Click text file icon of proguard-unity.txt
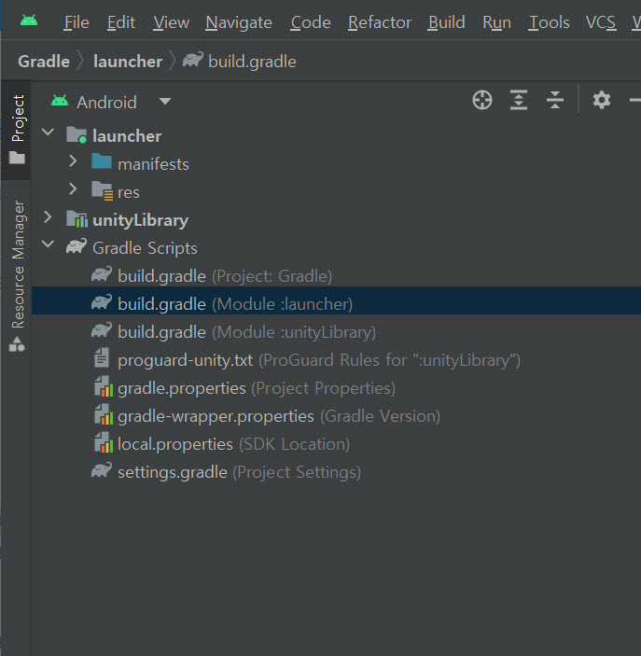This screenshot has width=641, height=656. [x=102, y=357]
